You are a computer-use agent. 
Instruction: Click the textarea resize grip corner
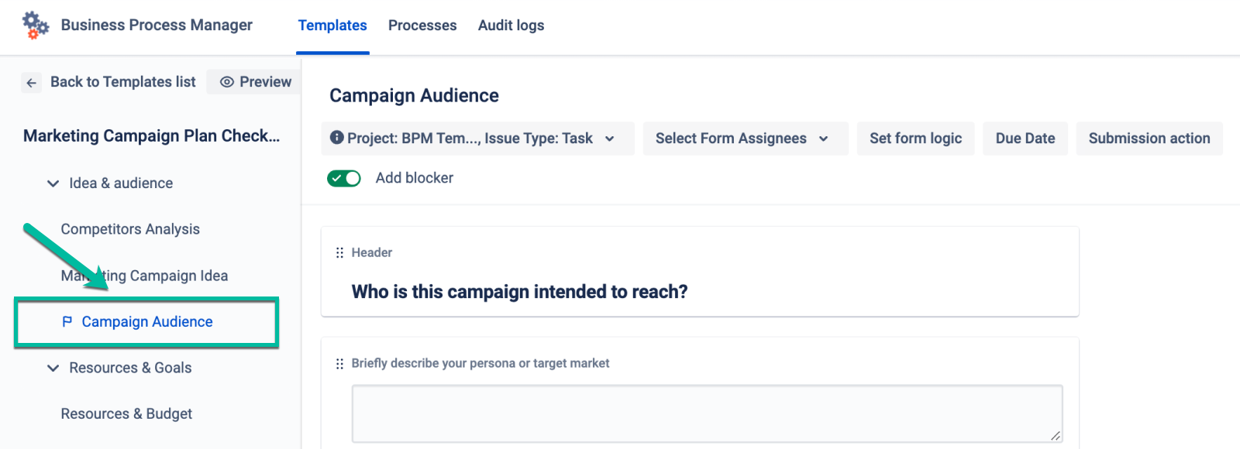point(1055,436)
